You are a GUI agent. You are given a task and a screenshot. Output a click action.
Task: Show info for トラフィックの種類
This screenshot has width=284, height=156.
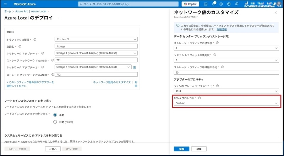pyautogui.click(x=35, y=39)
